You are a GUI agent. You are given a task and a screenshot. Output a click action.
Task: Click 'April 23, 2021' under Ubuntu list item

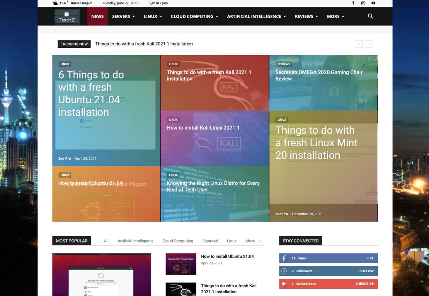[x=211, y=263]
